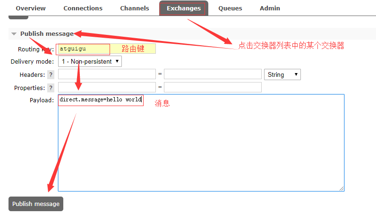Collapse the Publish message section triangle
The height and width of the screenshot is (214, 376).
(x=14, y=34)
